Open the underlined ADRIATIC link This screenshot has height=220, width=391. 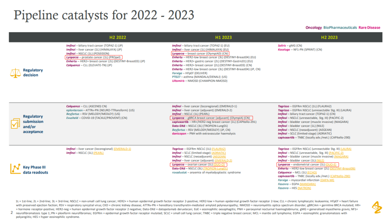click(x=218, y=153)
